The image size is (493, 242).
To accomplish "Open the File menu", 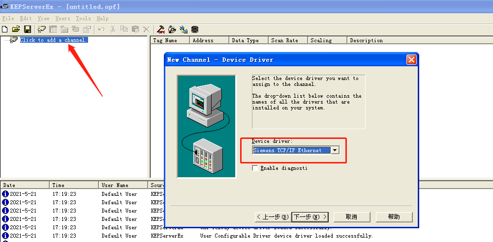I will [8, 18].
